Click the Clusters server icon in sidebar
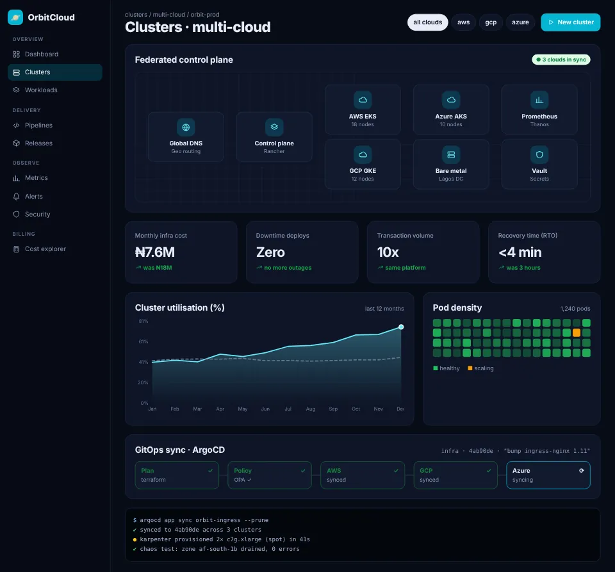Screen dimensions: 615x572 16,72
